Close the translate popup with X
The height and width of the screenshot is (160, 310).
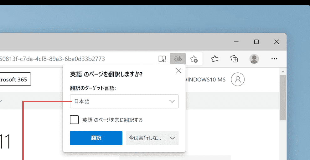coord(178,71)
